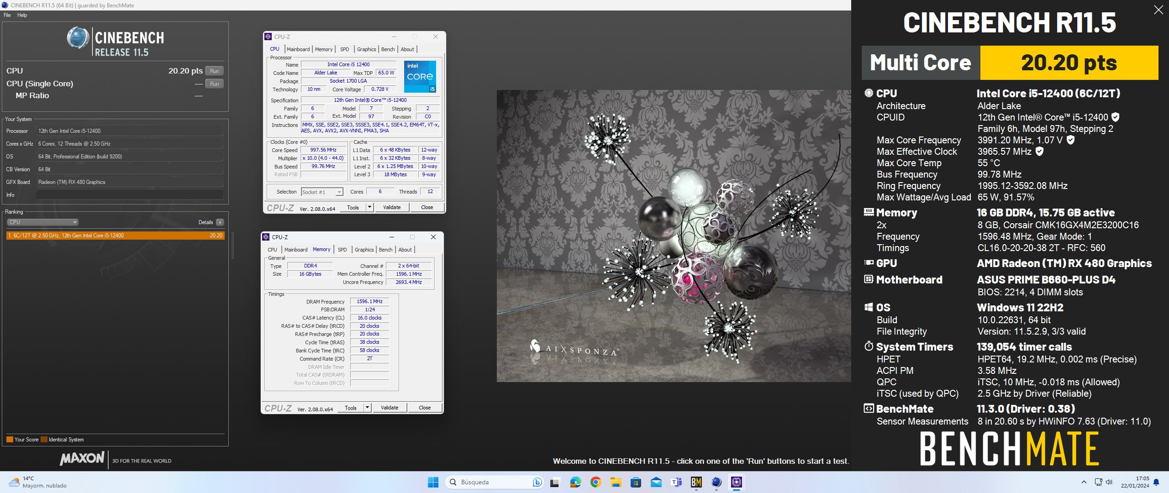The height and width of the screenshot is (493, 1169).
Task: Open the Bing chat icon in search box
Action: tap(537, 482)
